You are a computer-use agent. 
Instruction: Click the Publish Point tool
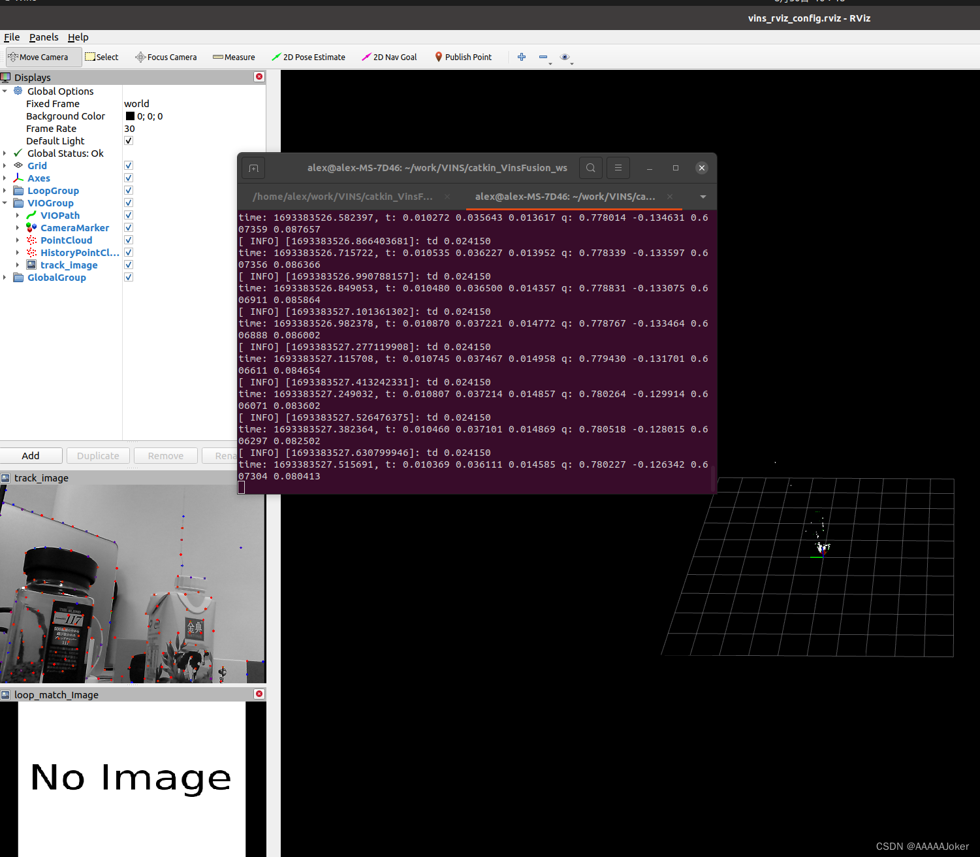click(x=463, y=57)
